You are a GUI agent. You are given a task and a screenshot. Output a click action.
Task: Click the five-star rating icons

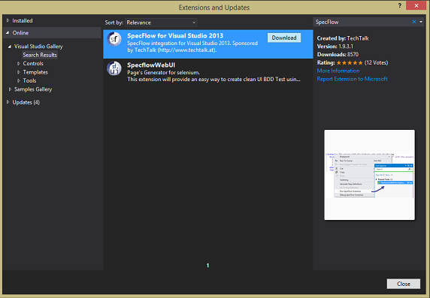coord(350,63)
